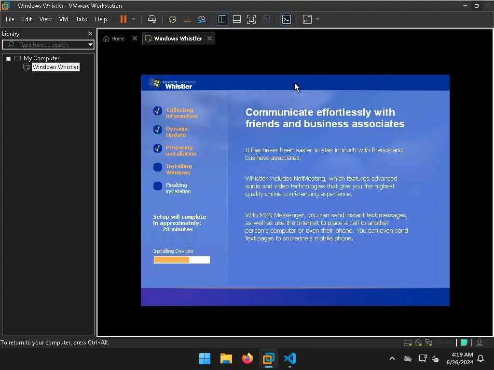Close the Home tab

[135, 39]
